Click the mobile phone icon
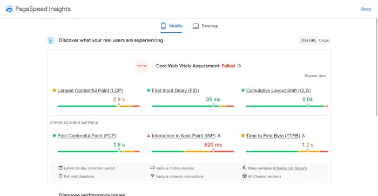This screenshot has width=378, height=196. pyautogui.click(x=164, y=26)
